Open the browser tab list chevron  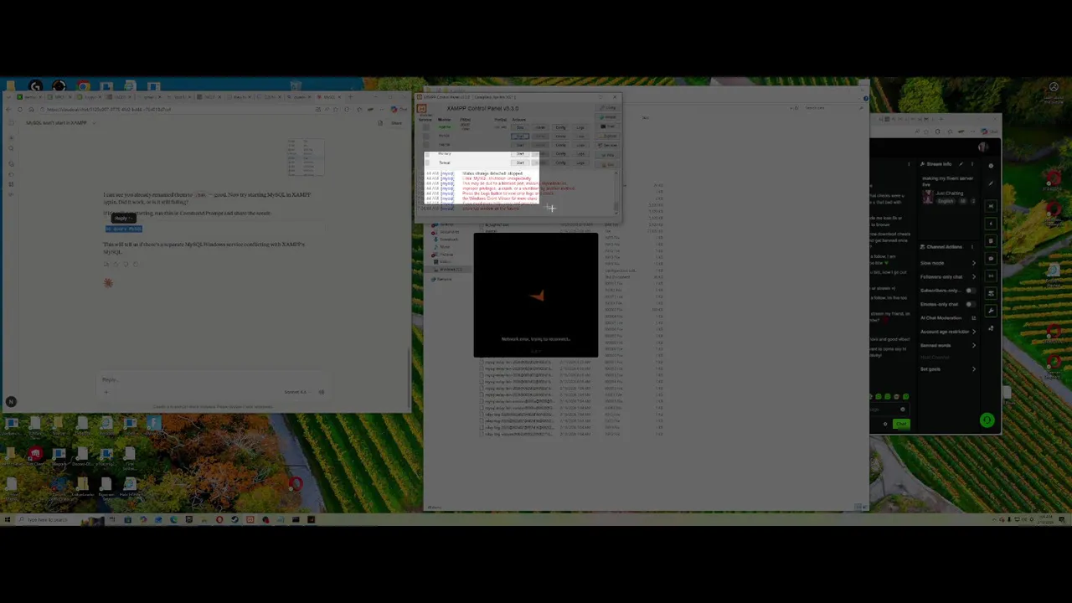click(x=8, y=97)
